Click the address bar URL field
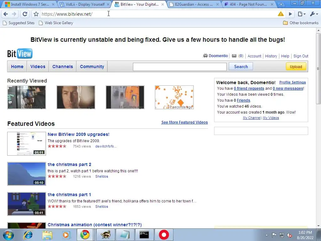321x241 pixels. click(158, 14)
